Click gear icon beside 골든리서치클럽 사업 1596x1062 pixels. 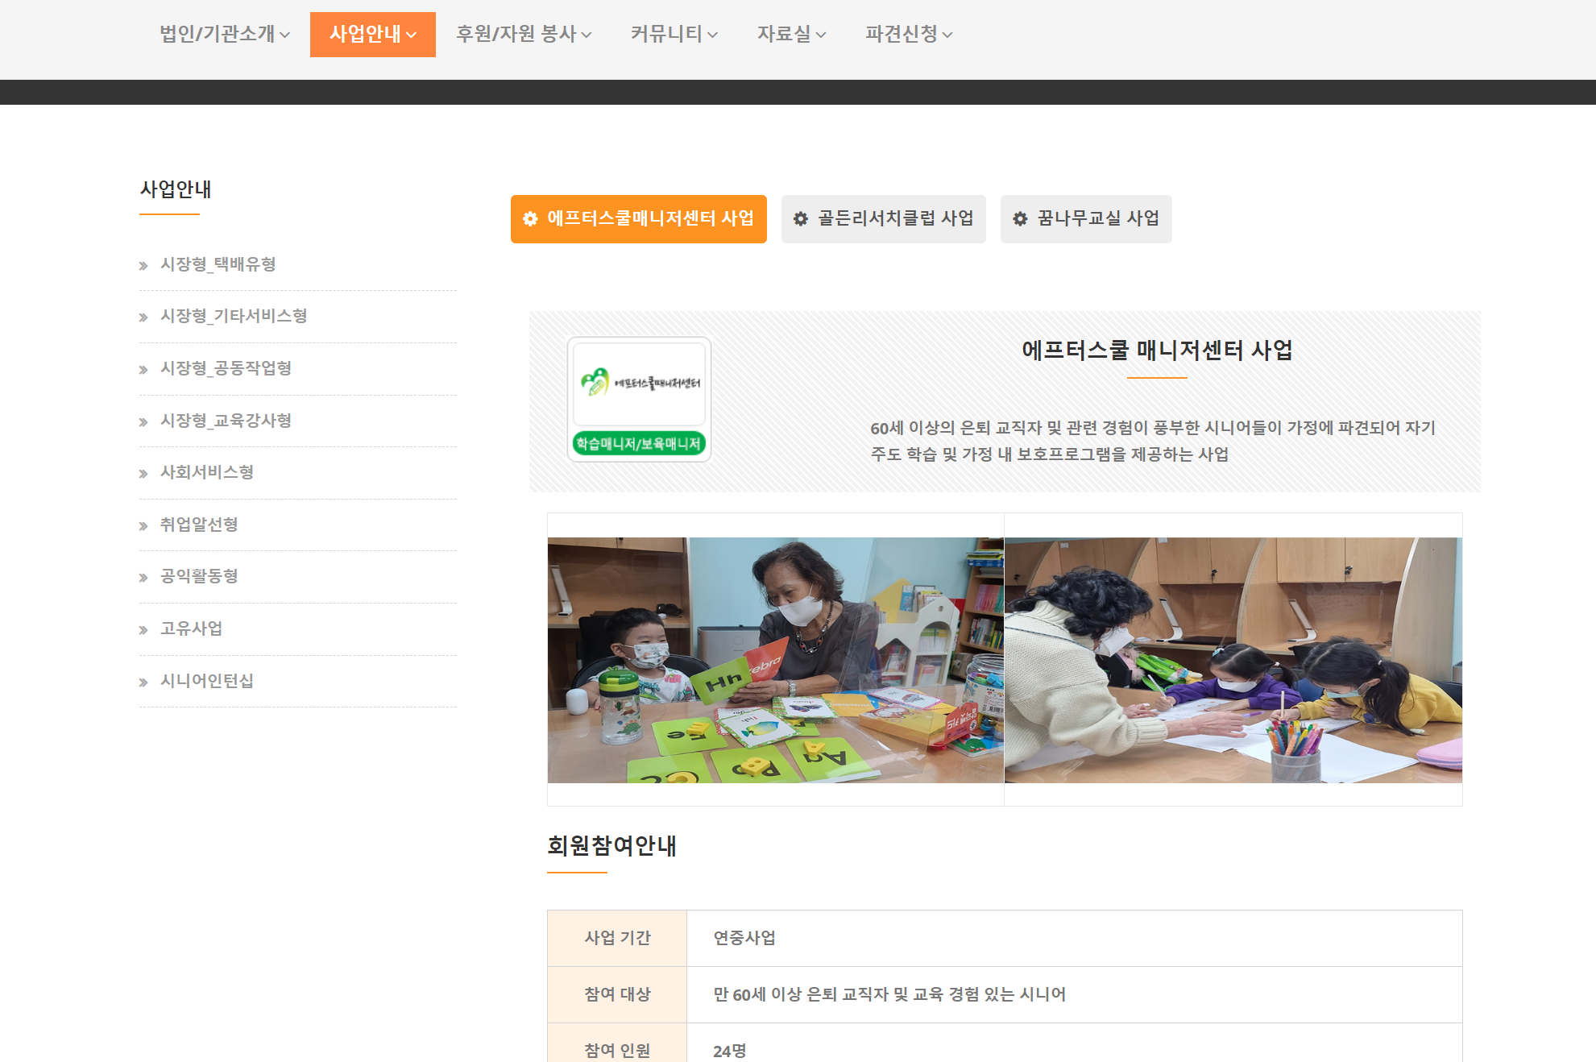[x=801, y=219]
